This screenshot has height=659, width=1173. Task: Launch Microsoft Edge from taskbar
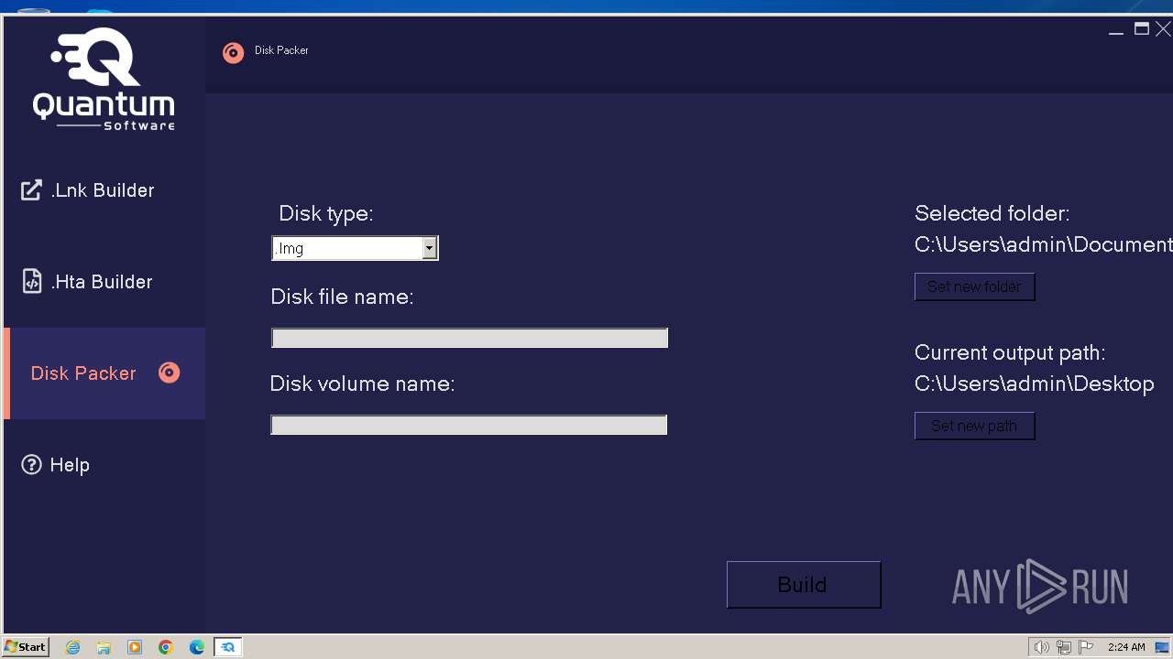197,647
